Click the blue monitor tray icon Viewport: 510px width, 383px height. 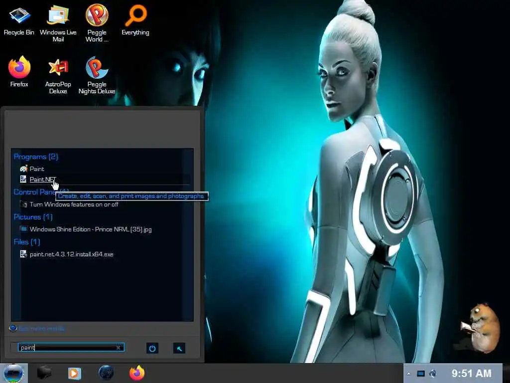point(421,374)
